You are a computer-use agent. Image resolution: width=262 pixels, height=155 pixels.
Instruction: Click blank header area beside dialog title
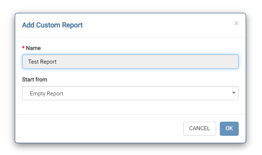(x=155, y=25)
